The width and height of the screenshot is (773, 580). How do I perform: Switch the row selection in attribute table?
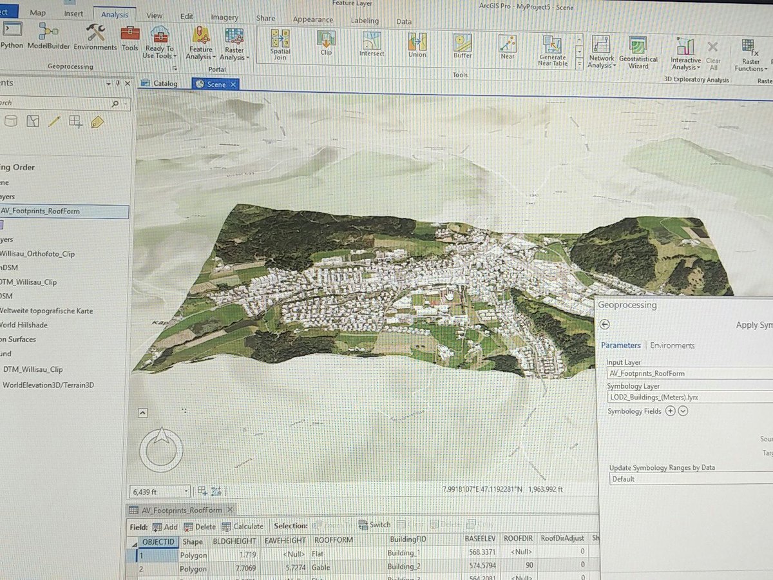[374, 525]
